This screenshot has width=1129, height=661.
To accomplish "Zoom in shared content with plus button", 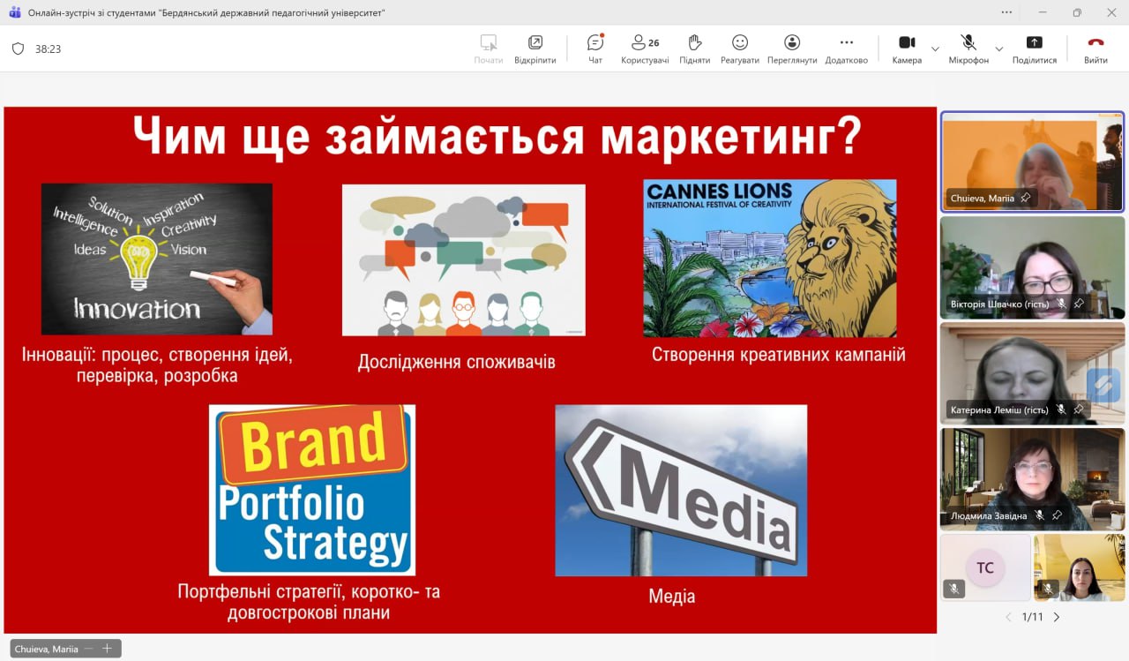I will [107, 649].
